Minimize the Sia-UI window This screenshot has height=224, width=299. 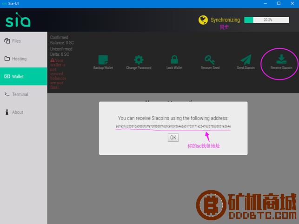[x=265, y=3]
